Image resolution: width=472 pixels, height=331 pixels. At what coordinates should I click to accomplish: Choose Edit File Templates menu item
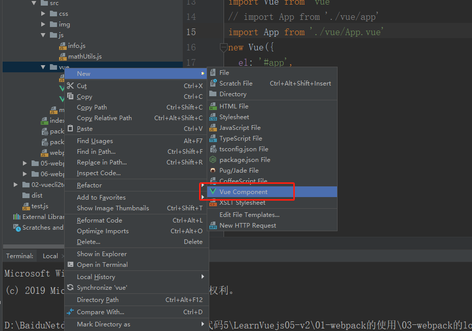272,215
